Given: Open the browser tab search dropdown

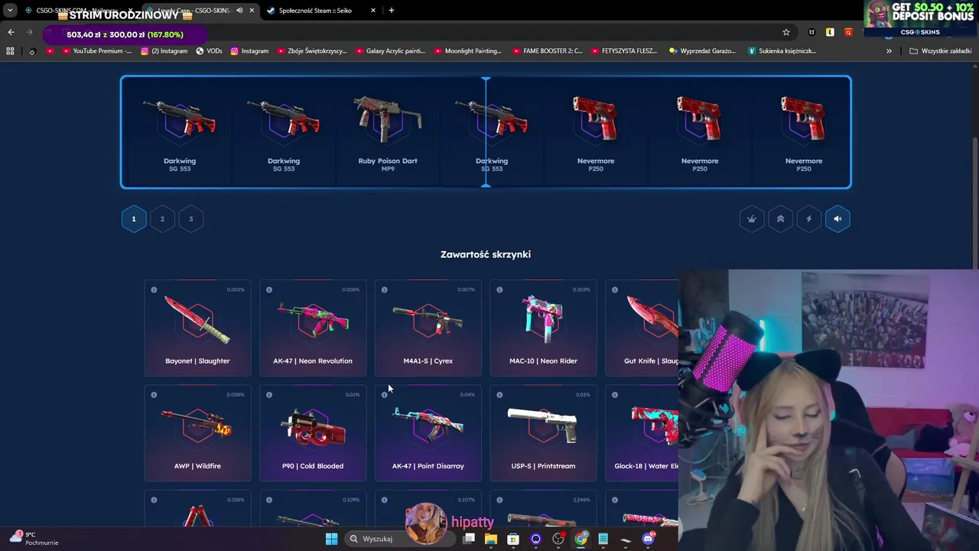Looking at the screenshot, I should pos(10,11).
